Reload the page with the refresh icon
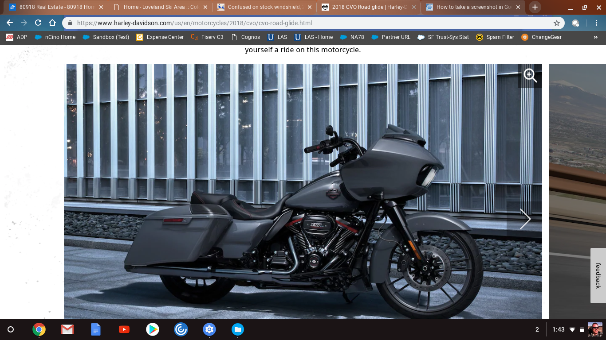Viewport: 606px width, 340px height. 38,23
